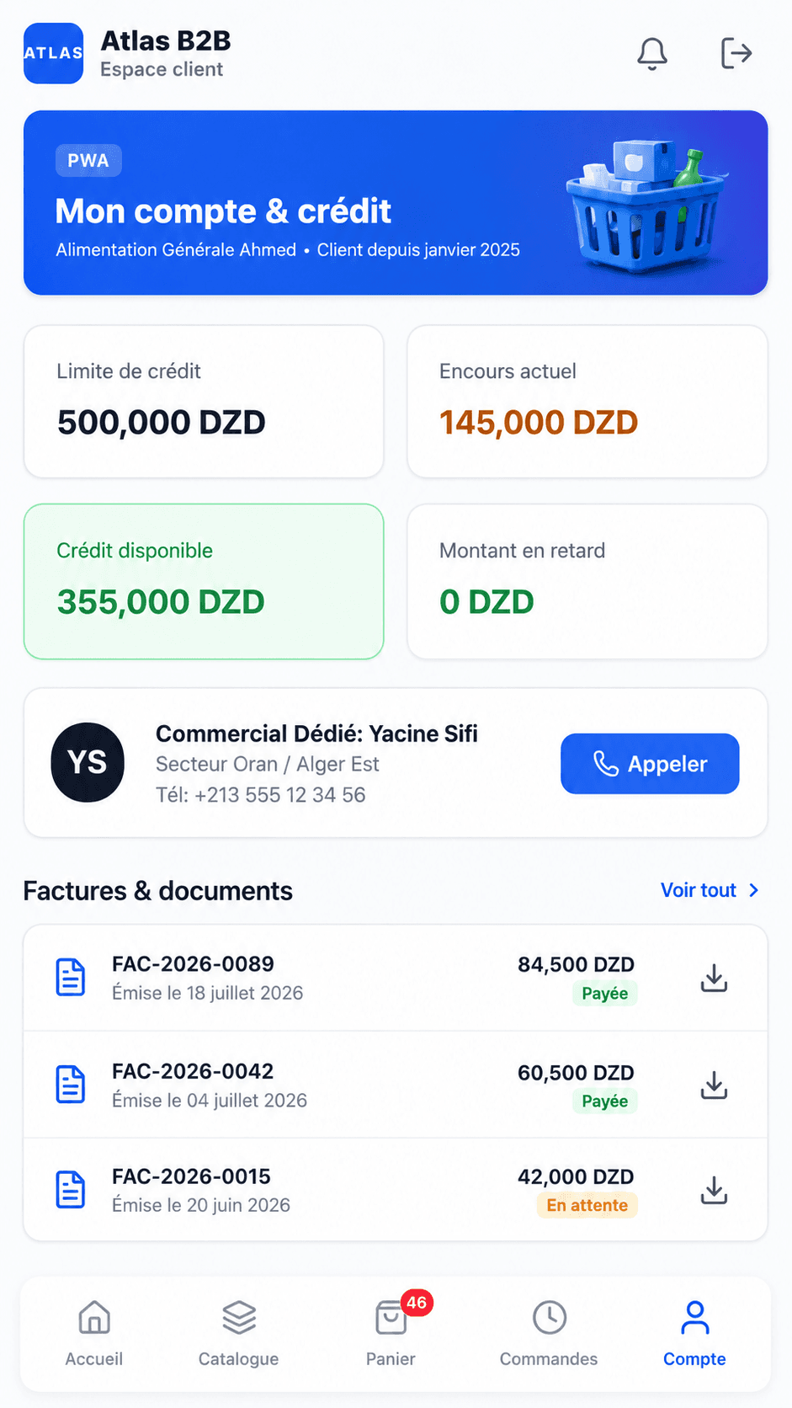Screen dimensions: 792x1408
Task: Open the Panier cart tab
Action: click(391, 1334)
